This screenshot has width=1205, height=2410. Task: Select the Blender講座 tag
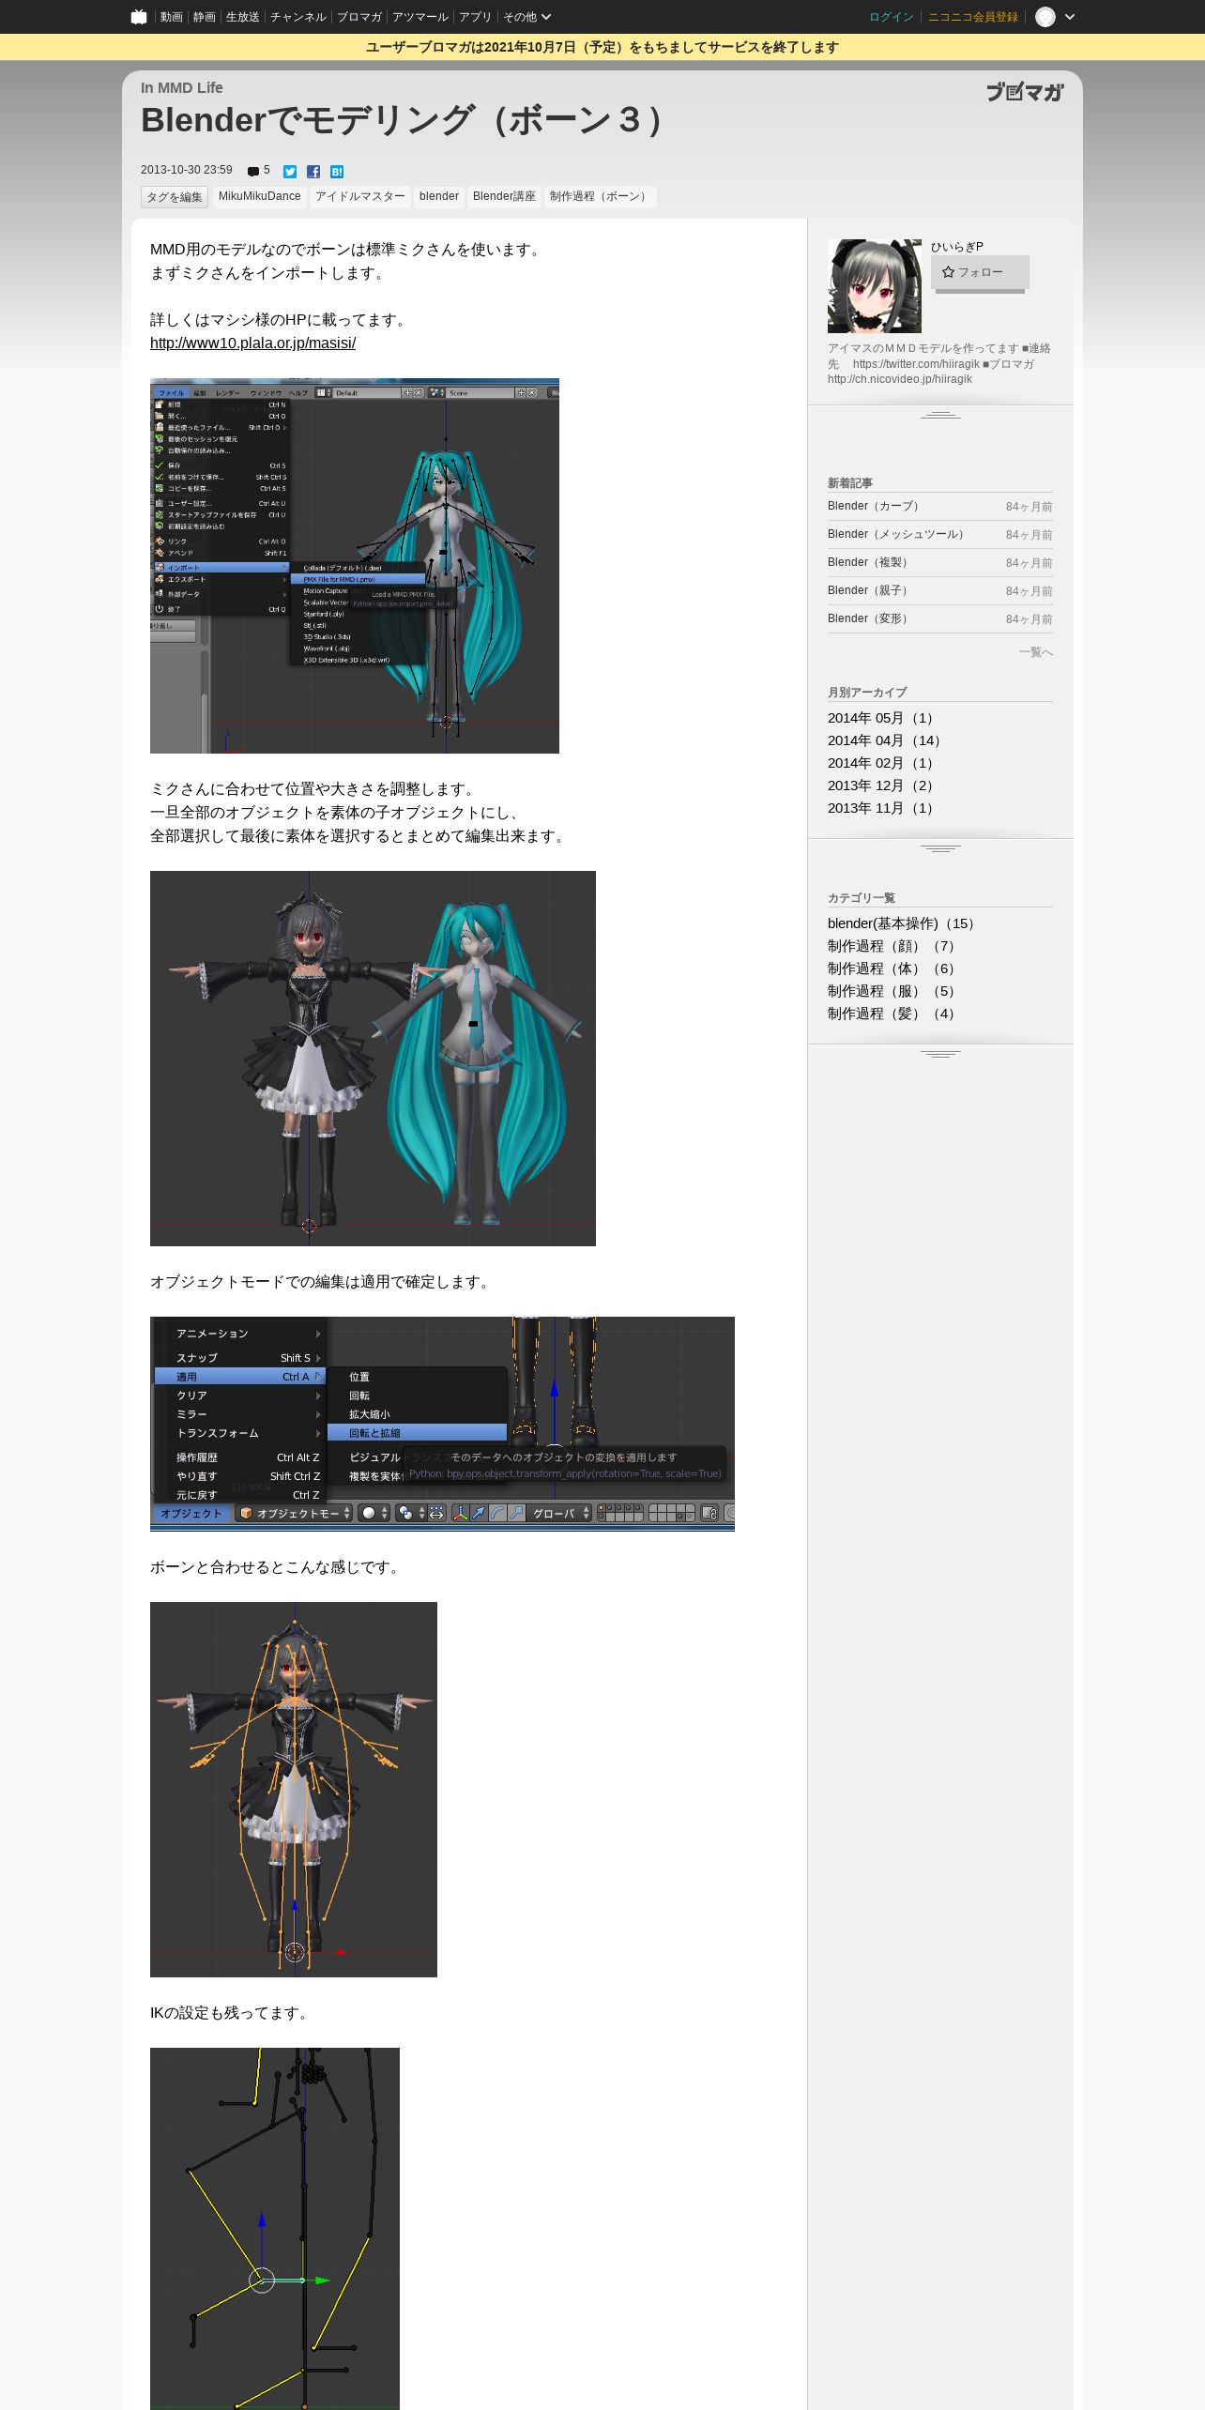(504, 196)
